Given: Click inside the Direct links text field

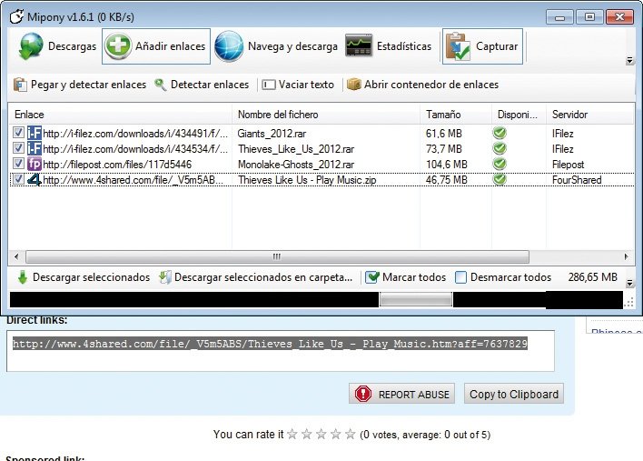Looking at the screenshot, I should [281, 351].
